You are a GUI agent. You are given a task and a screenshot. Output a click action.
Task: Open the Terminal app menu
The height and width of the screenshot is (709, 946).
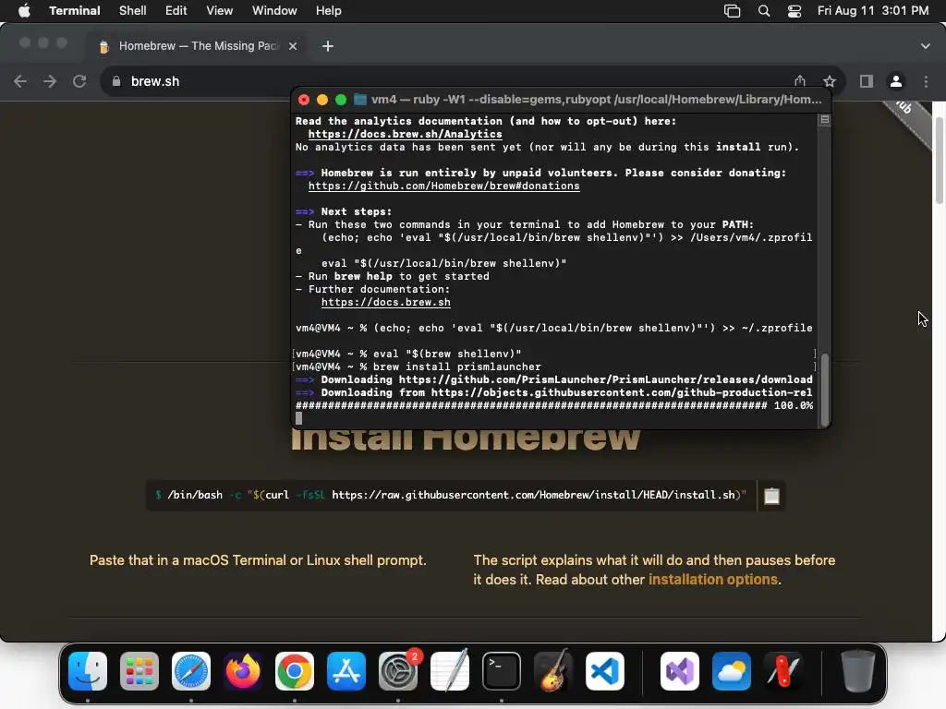pos(75,11)
